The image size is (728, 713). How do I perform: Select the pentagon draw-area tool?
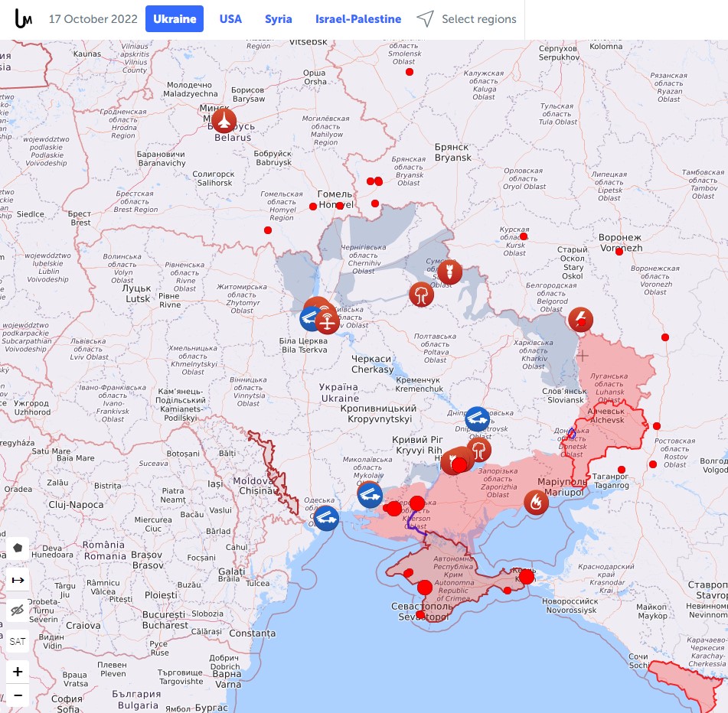[18, 549]
